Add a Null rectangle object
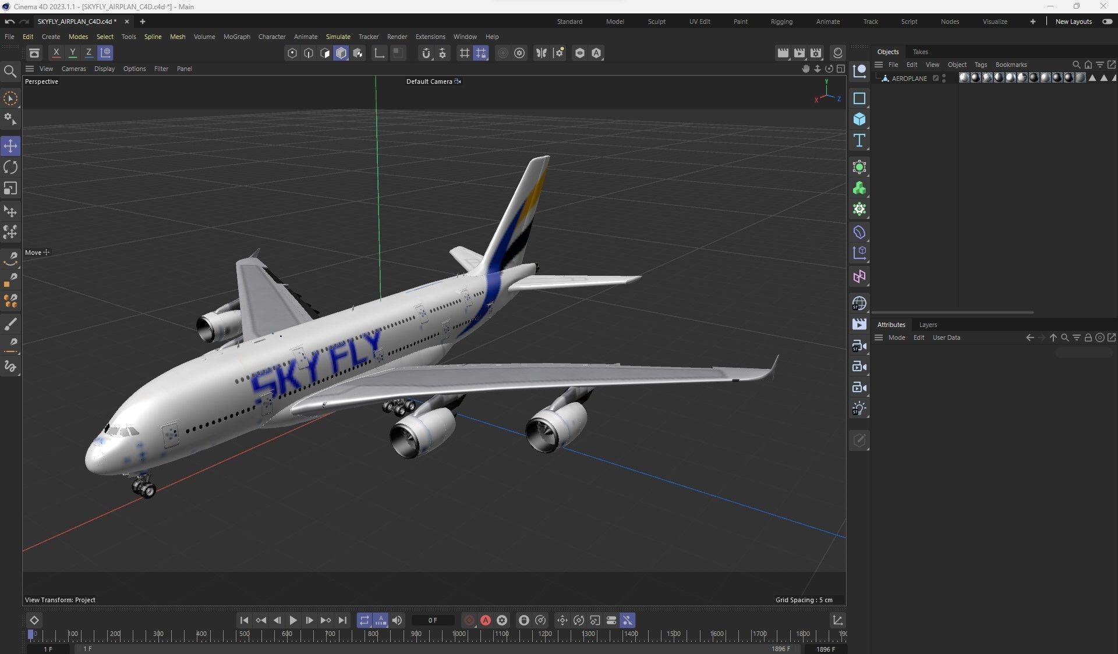The height and width of the screenshot is (654, 1118). (859, 98)
